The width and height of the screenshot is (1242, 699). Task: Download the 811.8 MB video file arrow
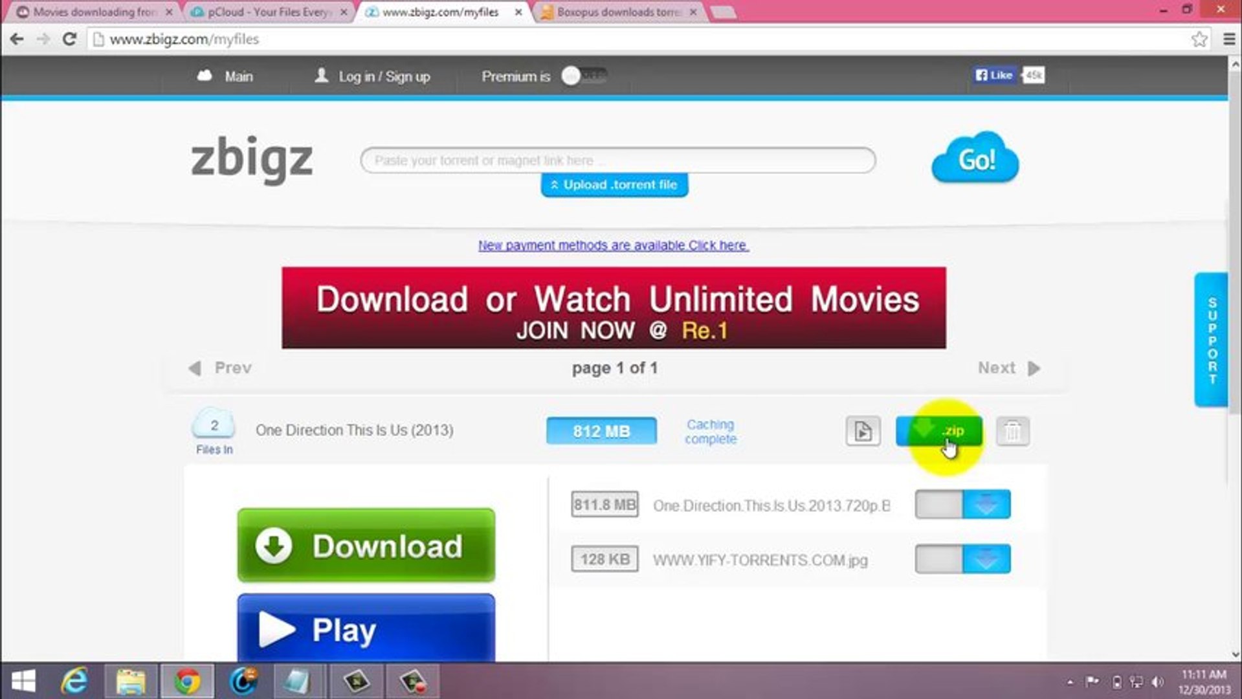[x=986, y=504]
